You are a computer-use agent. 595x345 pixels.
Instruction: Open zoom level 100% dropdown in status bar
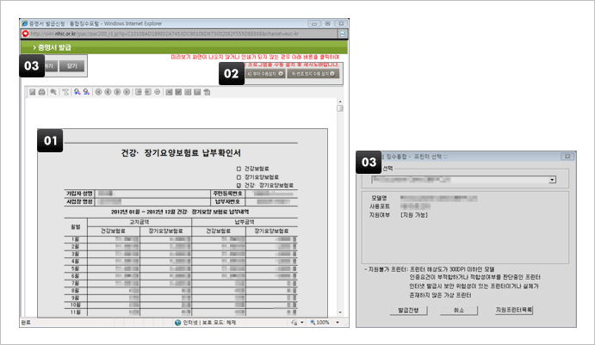tap(336, 323)
